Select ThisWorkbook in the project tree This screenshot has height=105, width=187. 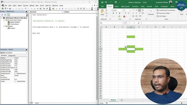tap(14, 24)
